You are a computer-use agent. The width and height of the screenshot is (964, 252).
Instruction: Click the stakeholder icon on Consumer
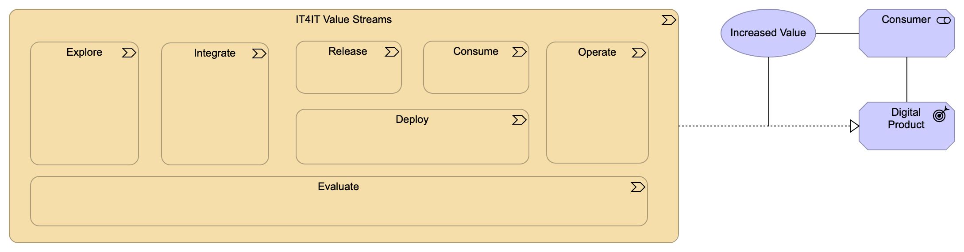pos(944,20)
